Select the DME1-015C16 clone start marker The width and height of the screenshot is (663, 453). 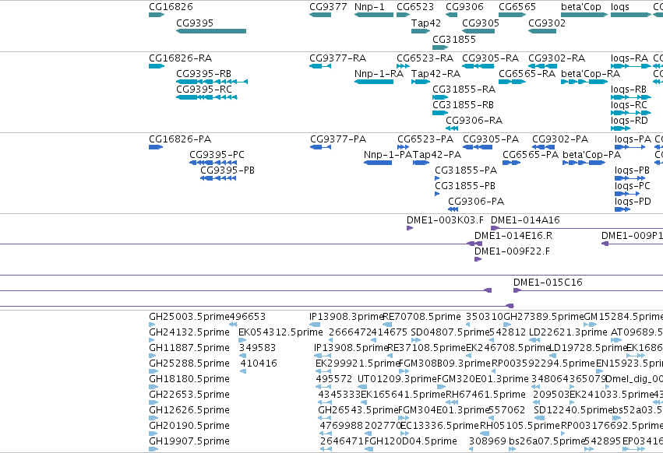coord(517,290)
